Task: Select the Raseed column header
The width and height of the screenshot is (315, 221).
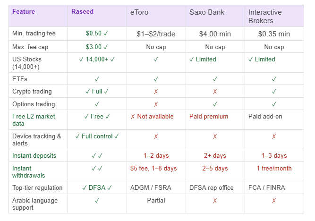Action: click(82, 11)
